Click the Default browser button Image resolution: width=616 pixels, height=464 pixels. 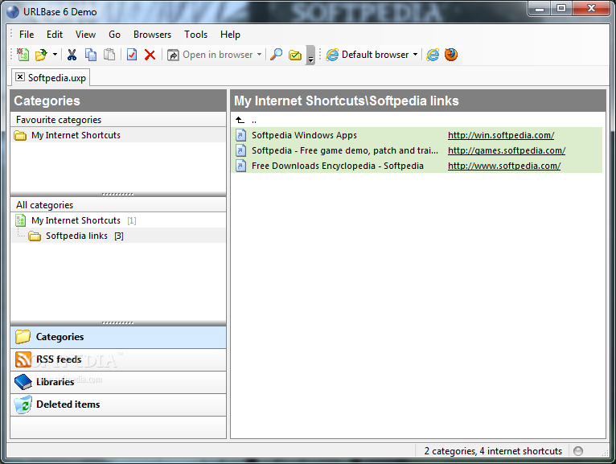point(368,55)
